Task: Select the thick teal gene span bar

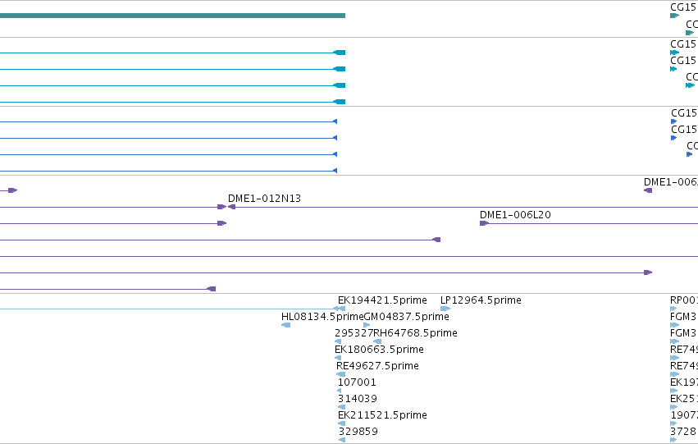Action: point(172,16)
